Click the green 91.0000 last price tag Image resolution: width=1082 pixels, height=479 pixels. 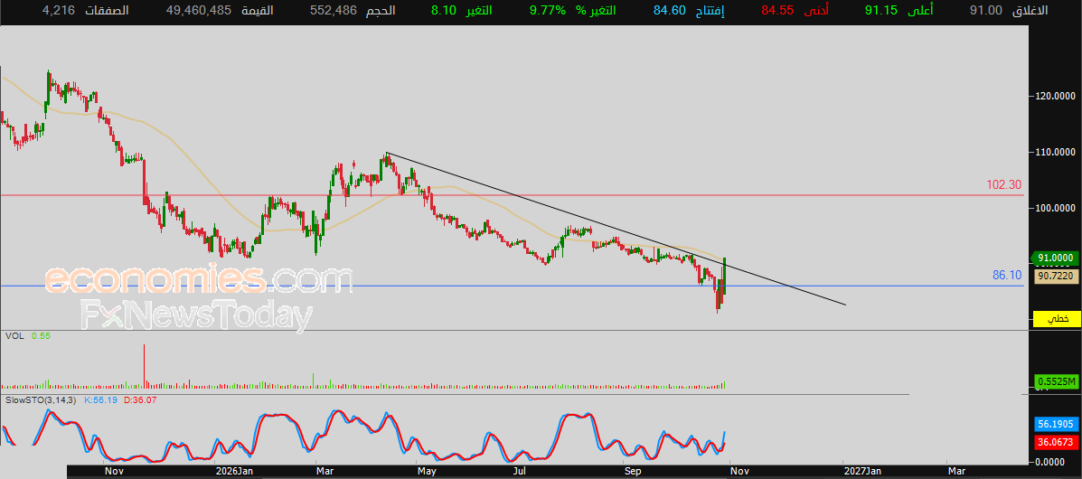coord(1053,258)
